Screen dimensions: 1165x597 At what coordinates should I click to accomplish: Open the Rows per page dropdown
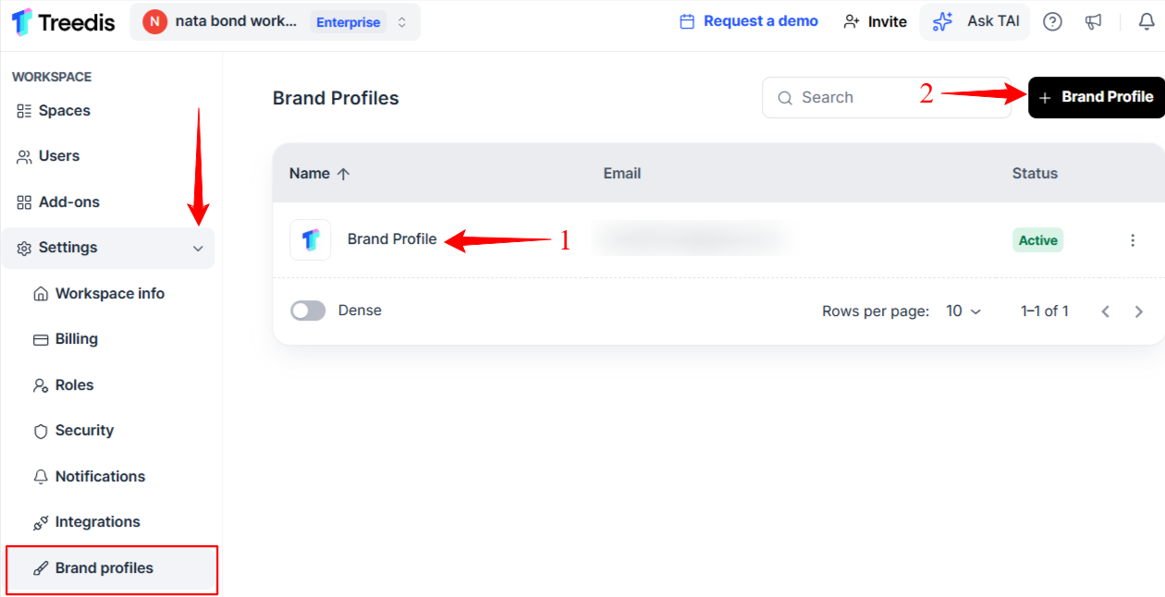[x=963, y=311]
